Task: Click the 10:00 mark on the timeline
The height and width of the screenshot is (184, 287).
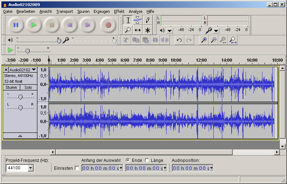Action: (x=176, y=60)
